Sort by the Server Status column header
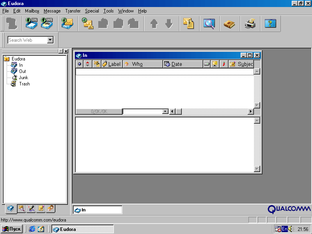 coord(215,64)
